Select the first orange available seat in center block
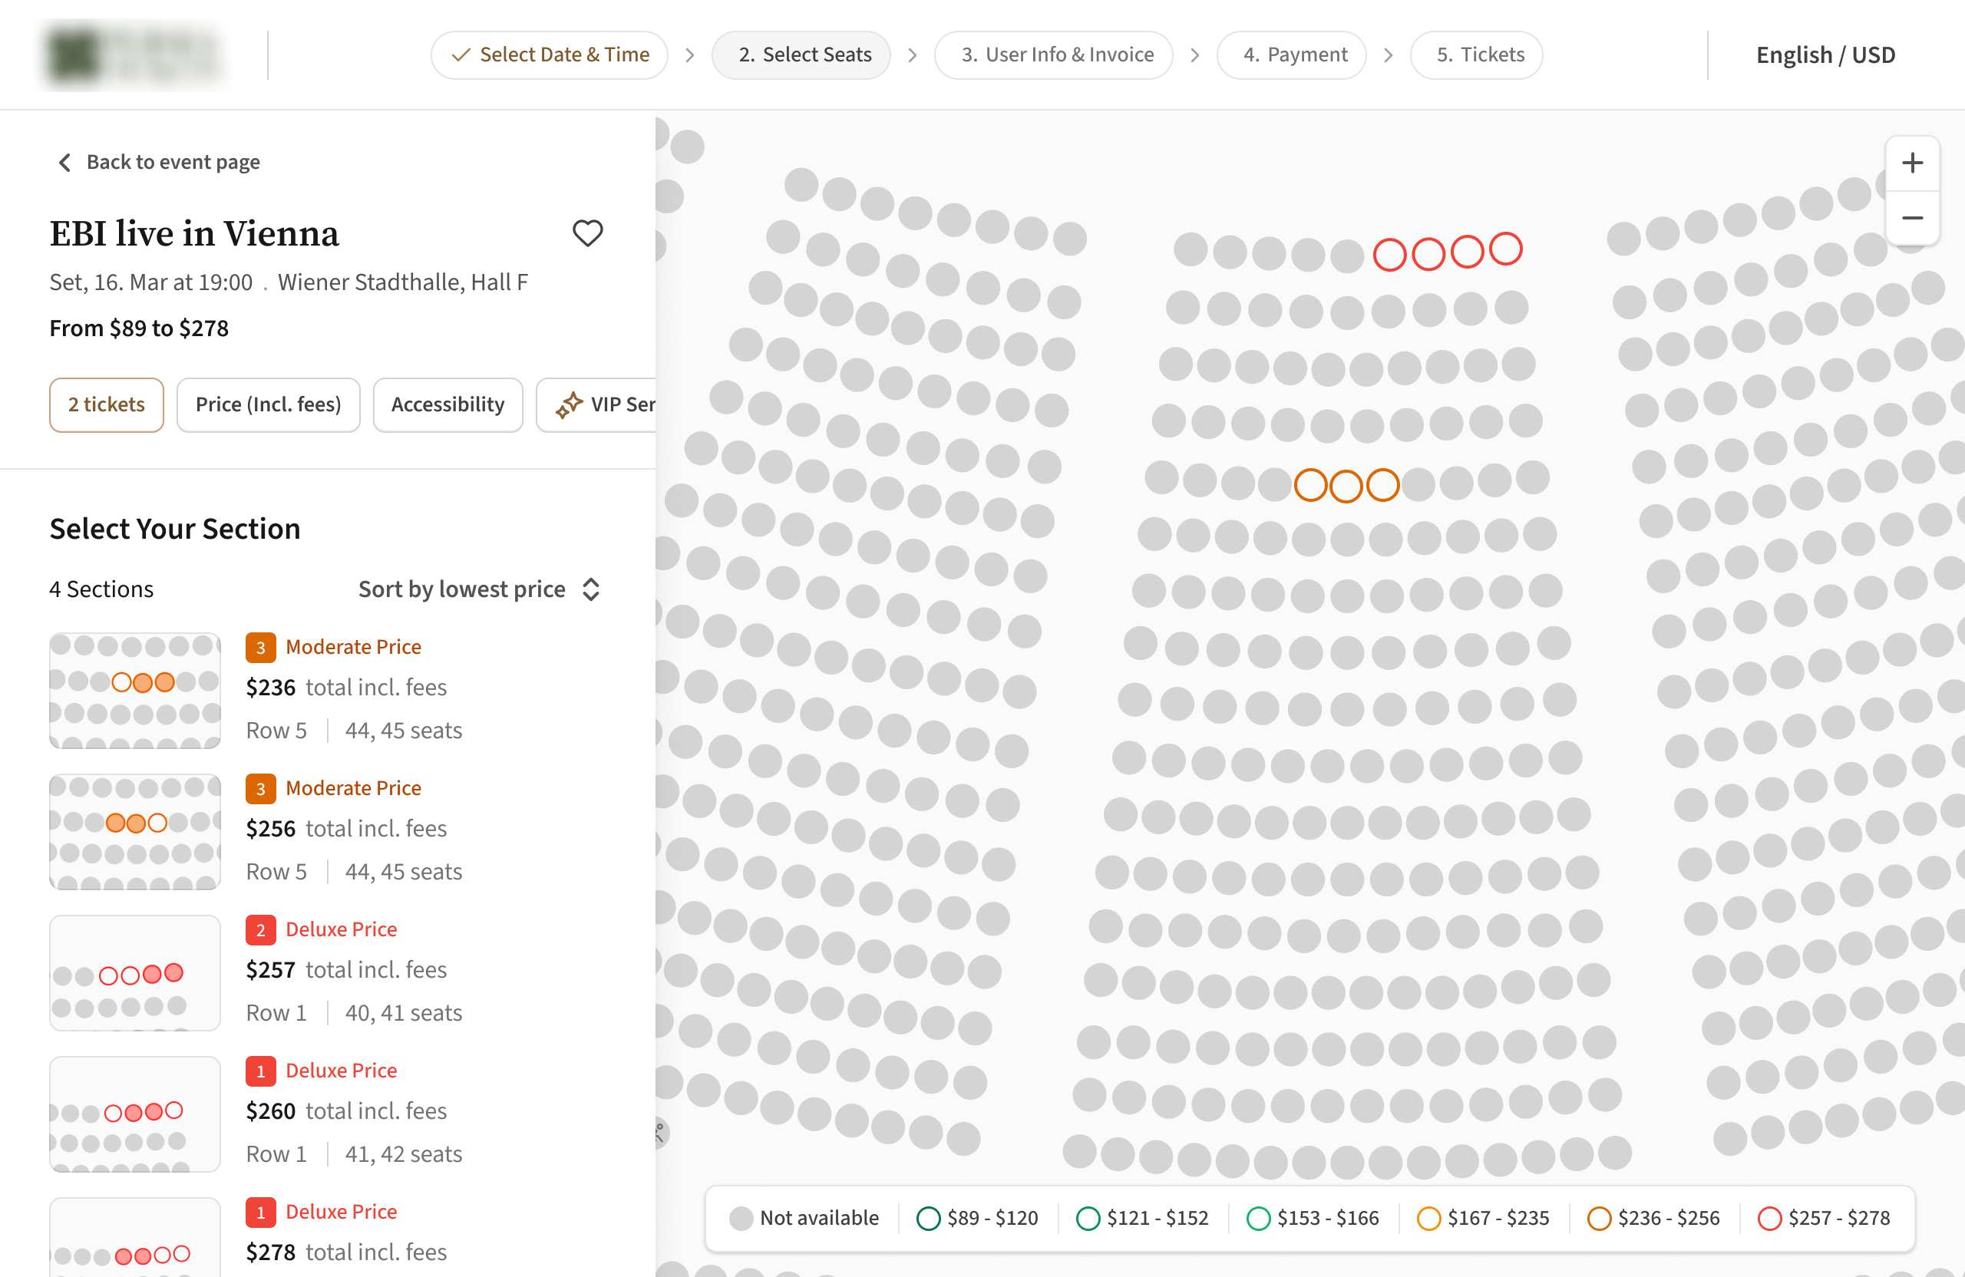Viewport: 1965px width, 1277px height. click(x=1310, y=485)
